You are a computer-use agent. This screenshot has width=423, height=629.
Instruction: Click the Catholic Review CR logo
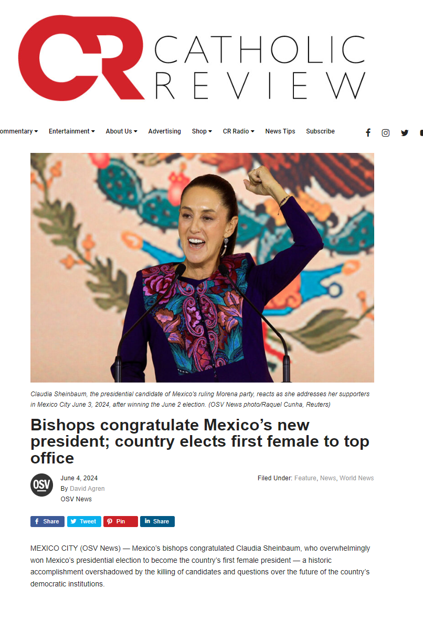(x=192, y=58)
